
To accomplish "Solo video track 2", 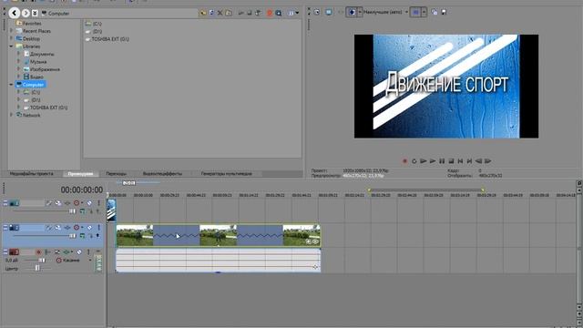I will pyautogui.click(x=98, y=227).
